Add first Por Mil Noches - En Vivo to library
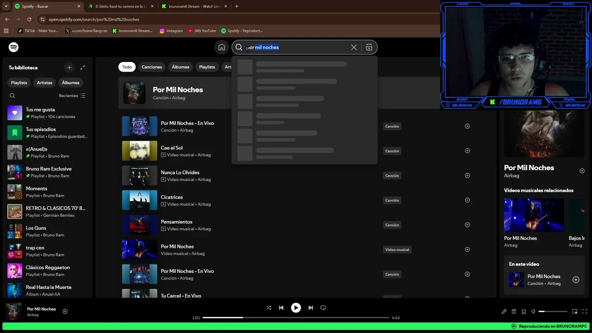The width and height of the screenshot is (592, 333). click(467, 126)
